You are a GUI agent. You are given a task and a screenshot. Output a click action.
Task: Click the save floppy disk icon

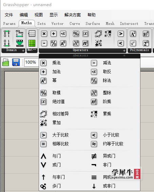point(16,62)
